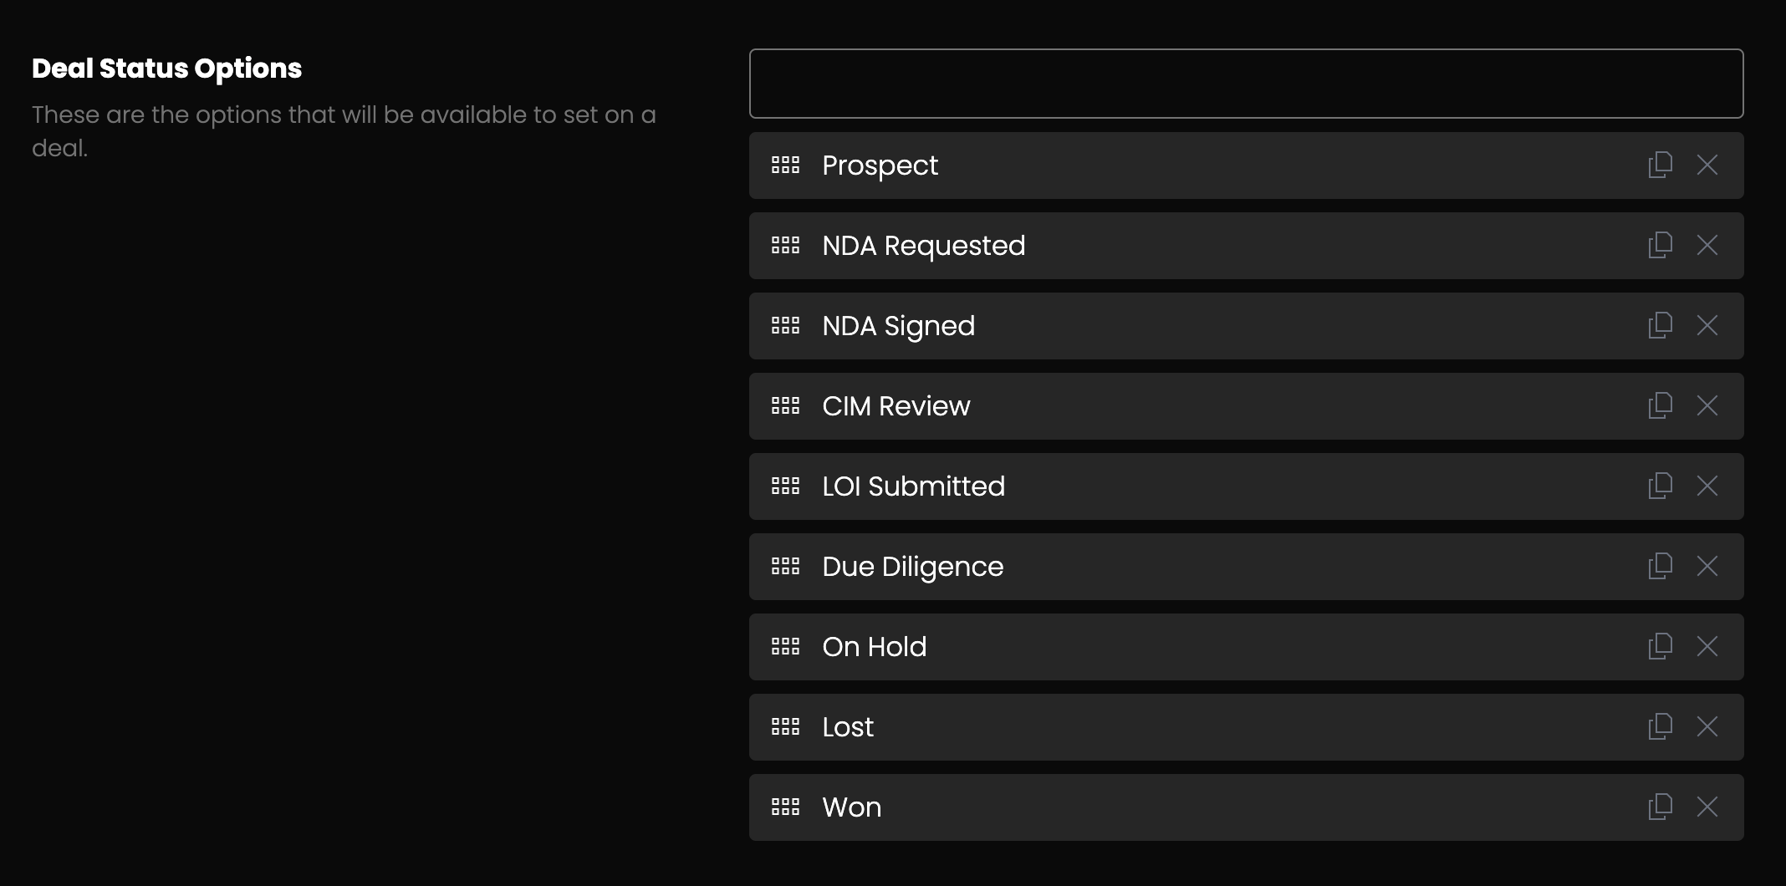Duplicate the NDA Signed option
The image size is (1786, 886).
point(1660,325)
